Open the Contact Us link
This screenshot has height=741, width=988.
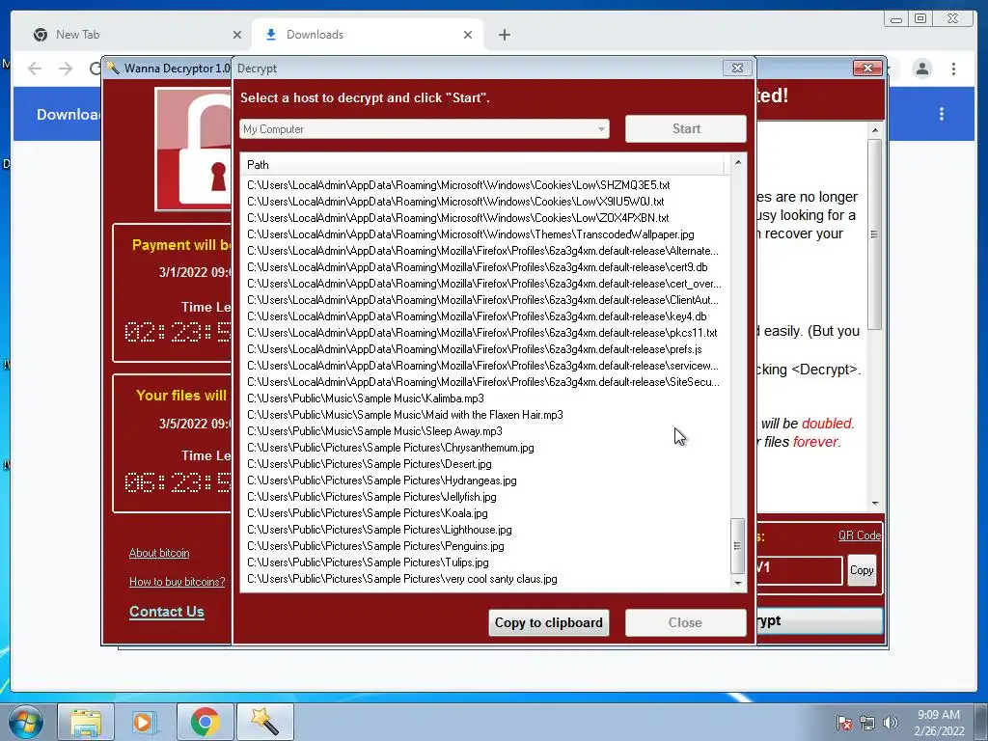(166, 611)
